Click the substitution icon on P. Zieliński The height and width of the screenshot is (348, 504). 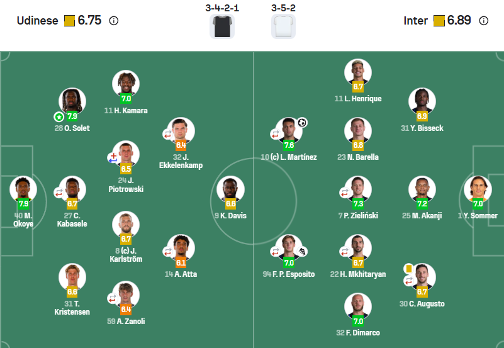[x=345, y=191]
